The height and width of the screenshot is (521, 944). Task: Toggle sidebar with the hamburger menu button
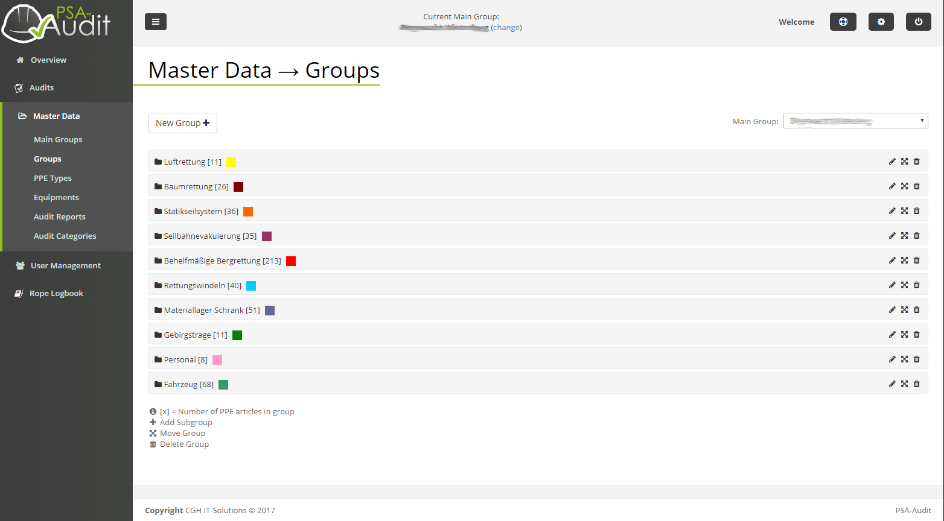click(x=156, y=22)
